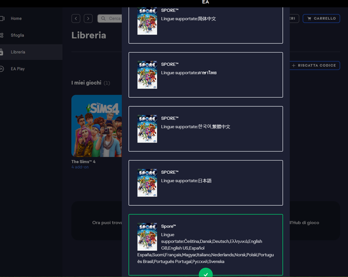
Task: Select the SPORE card with 日本語 language
Action: click(205, 183)
